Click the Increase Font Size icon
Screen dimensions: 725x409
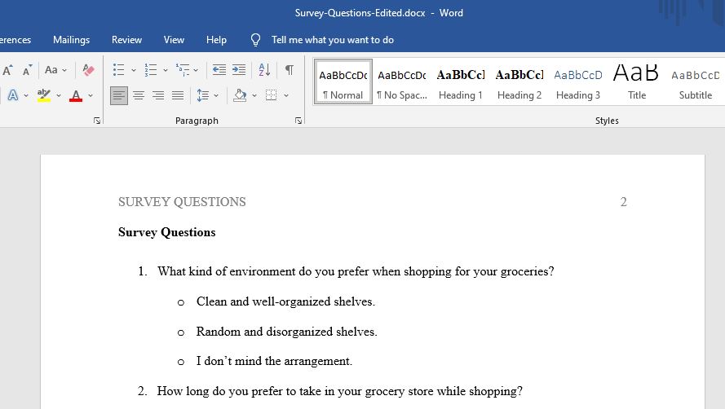click(x=7, y=70)
